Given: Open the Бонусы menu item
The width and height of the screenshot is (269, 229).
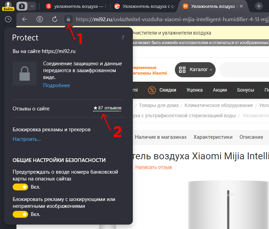Looking at the screenshot, I should tap(245, 90).
